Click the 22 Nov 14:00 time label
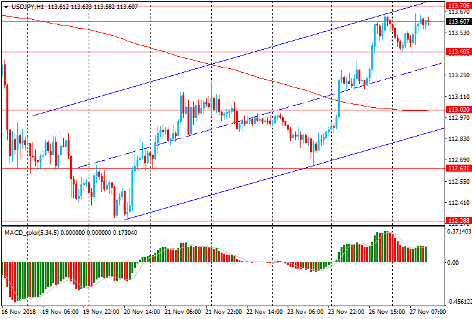 click(x=264, y=311)
